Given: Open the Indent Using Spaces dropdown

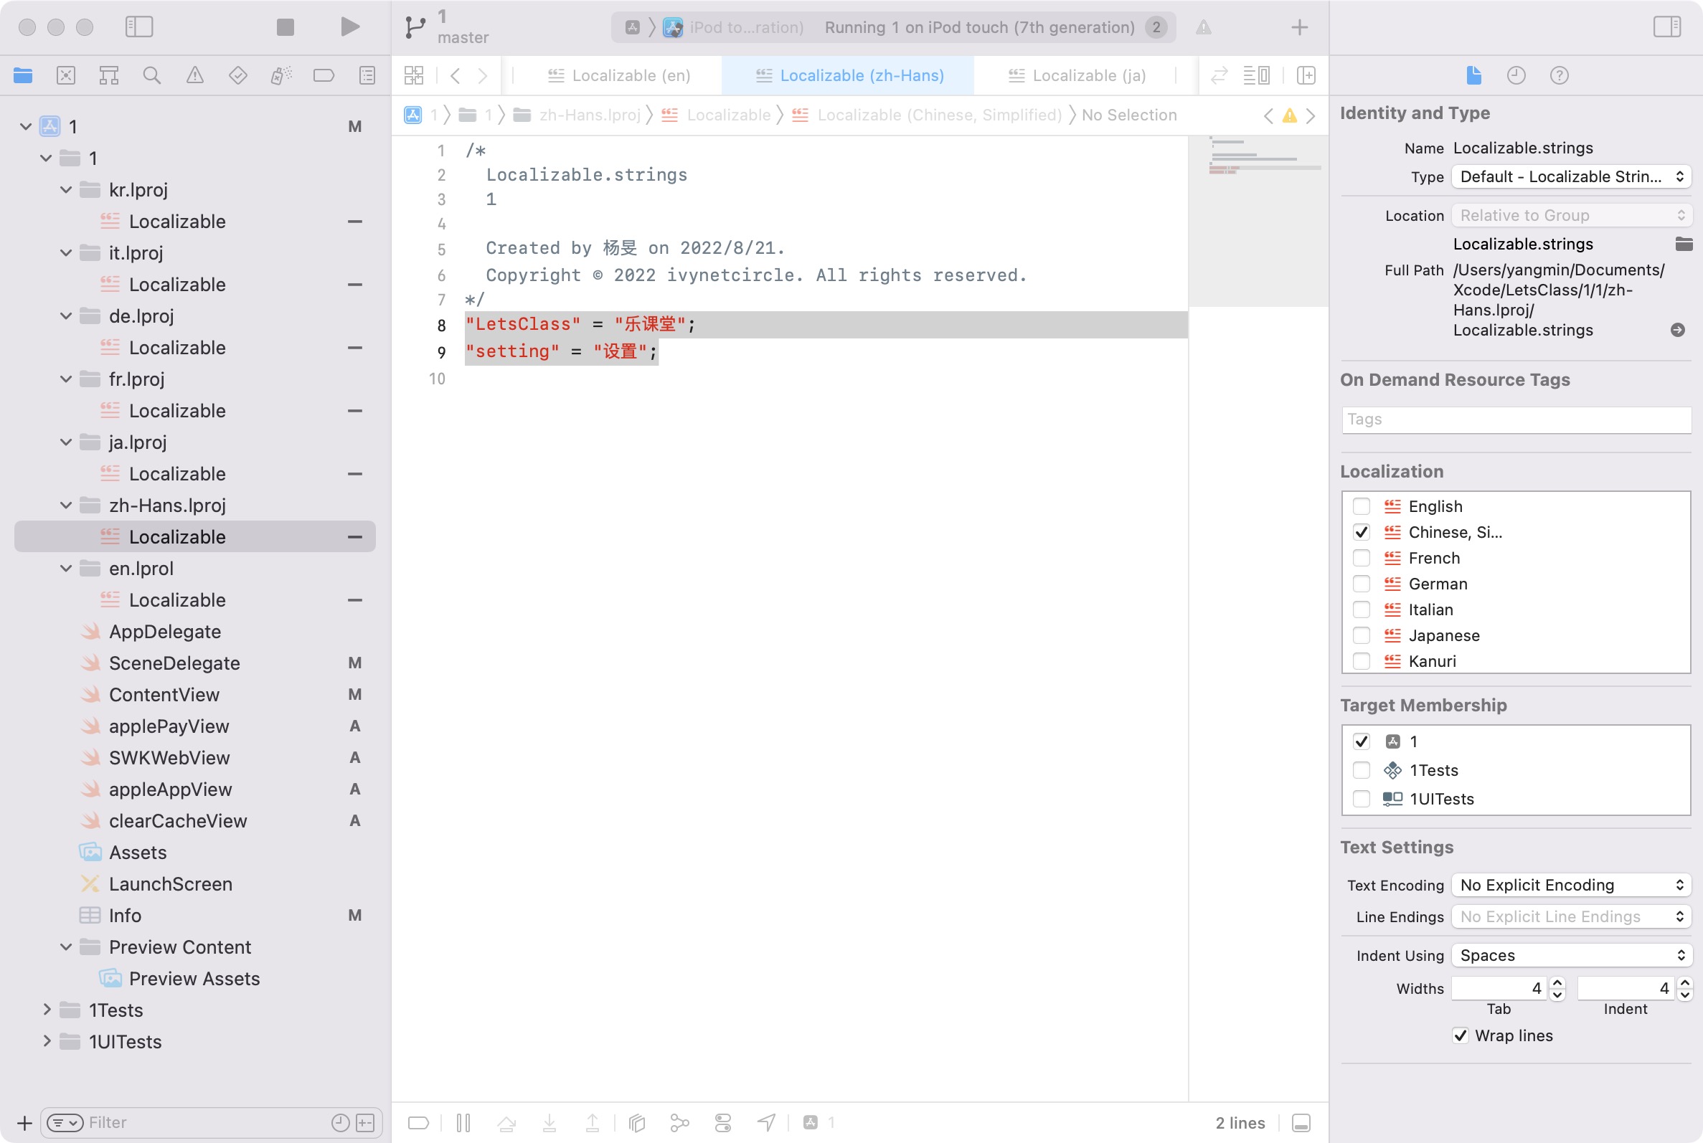Looking at the screenshot, I should click(x=1571, y=955).
